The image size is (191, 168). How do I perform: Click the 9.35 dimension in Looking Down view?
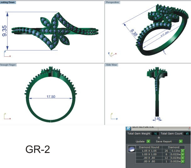(4, 31)
